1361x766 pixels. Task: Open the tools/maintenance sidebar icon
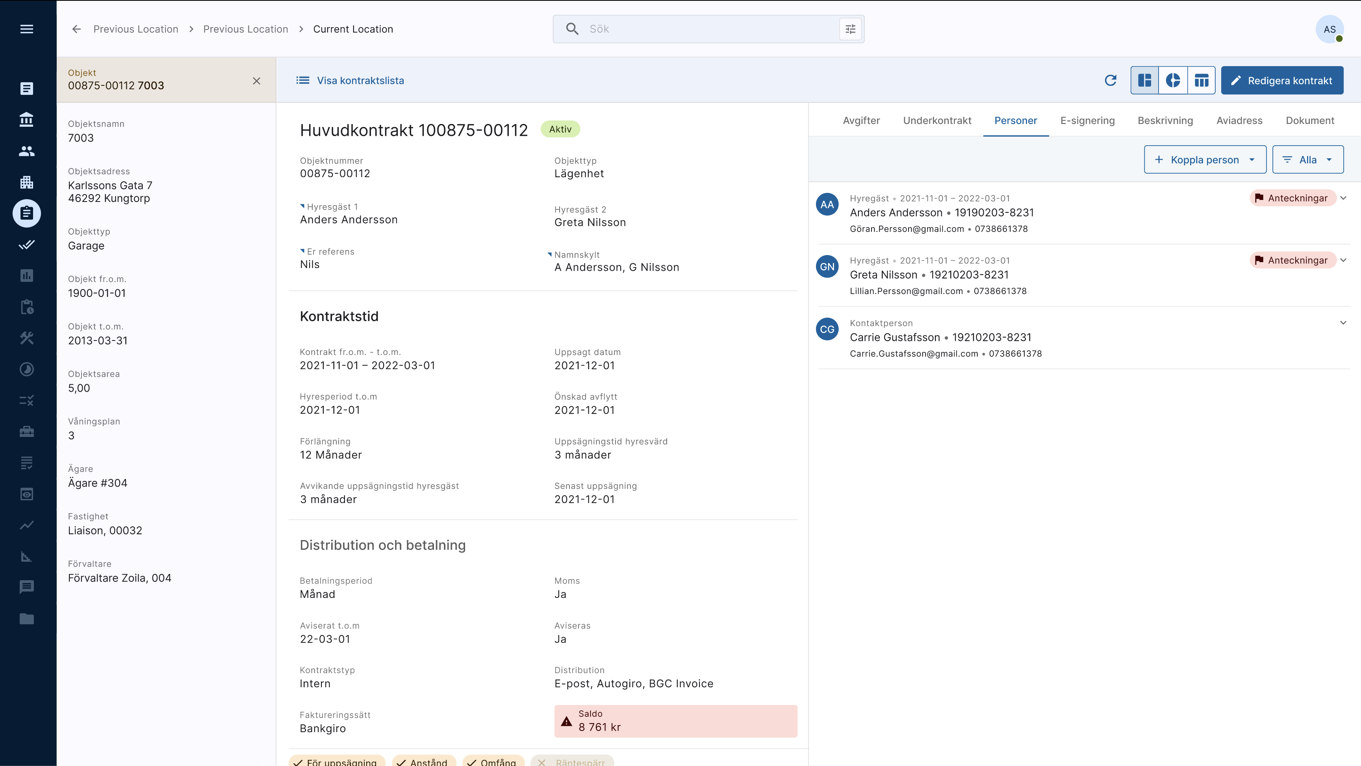26,338
